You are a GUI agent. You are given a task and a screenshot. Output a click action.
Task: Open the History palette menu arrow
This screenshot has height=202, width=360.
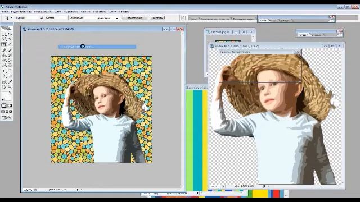[341, 35]
